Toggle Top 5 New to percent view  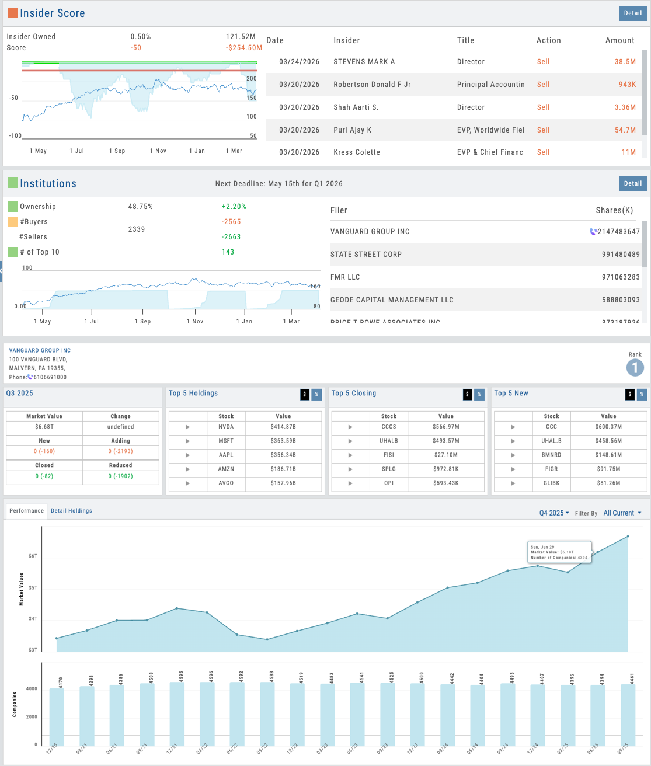coord(642,395)
